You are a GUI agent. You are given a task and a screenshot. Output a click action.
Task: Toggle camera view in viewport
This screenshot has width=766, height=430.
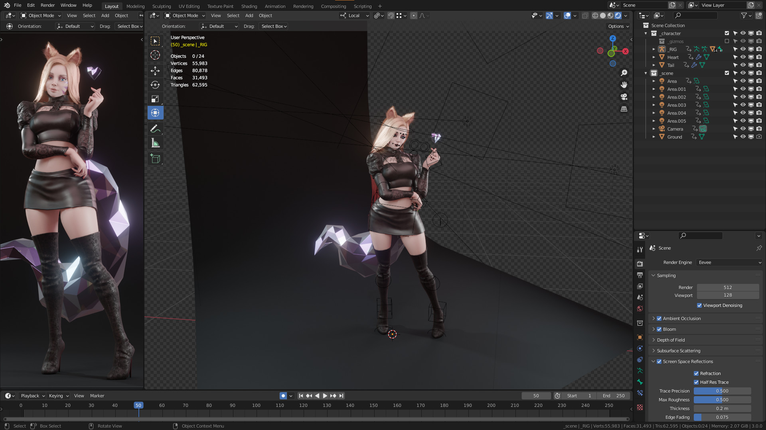pos(624,97)
